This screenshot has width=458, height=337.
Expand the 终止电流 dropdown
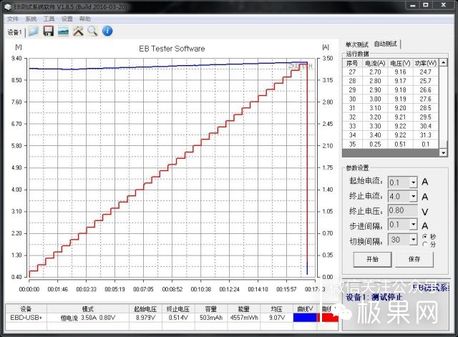coord(413,196)
